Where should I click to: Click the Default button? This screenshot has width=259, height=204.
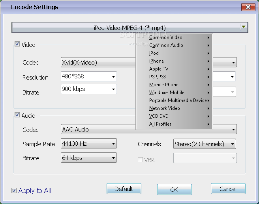point(124,189)
